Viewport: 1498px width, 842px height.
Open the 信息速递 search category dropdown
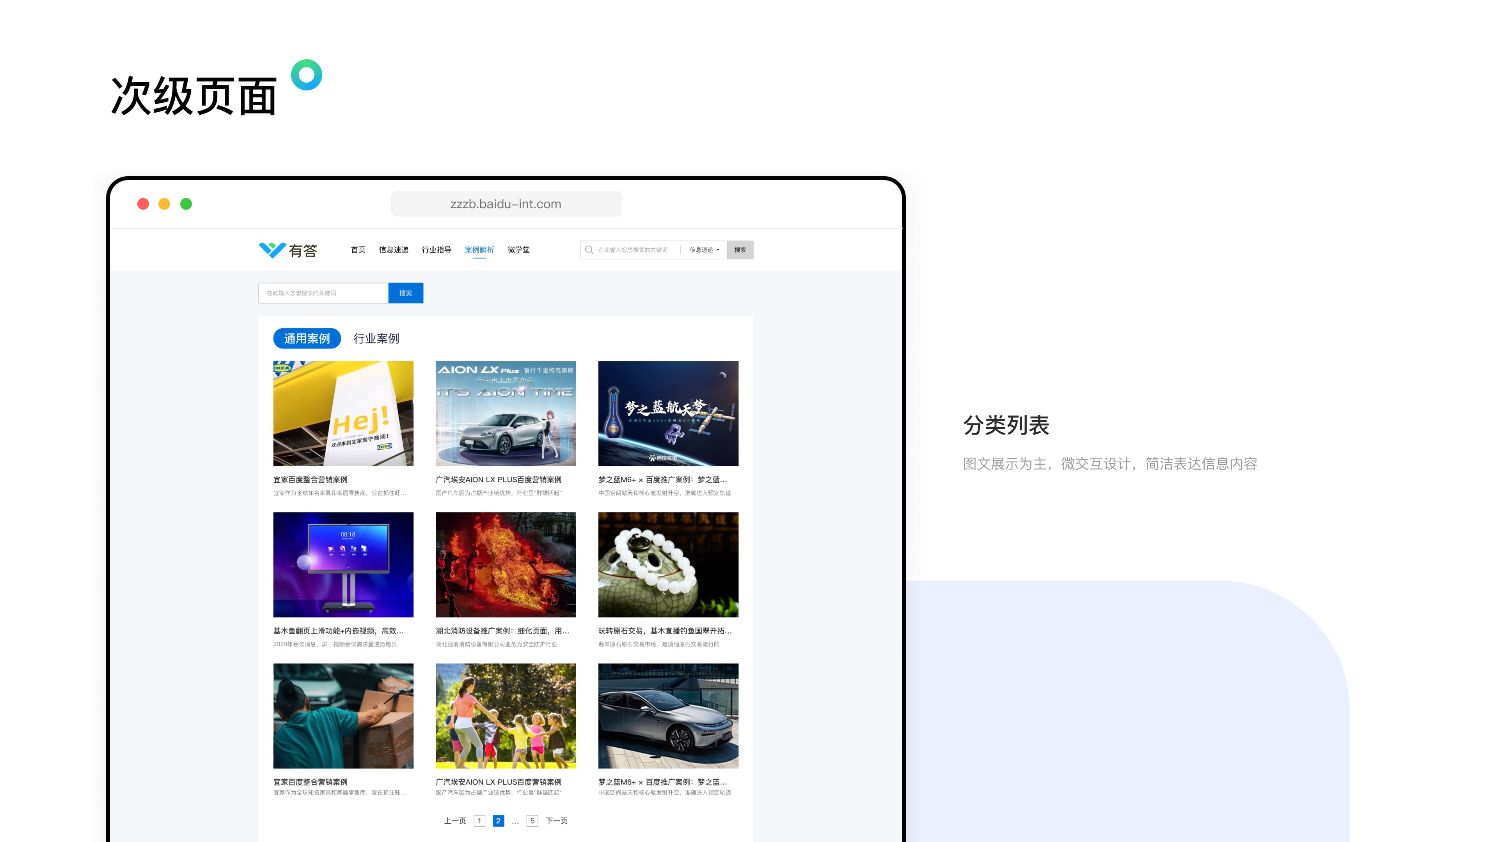point(704,250)
